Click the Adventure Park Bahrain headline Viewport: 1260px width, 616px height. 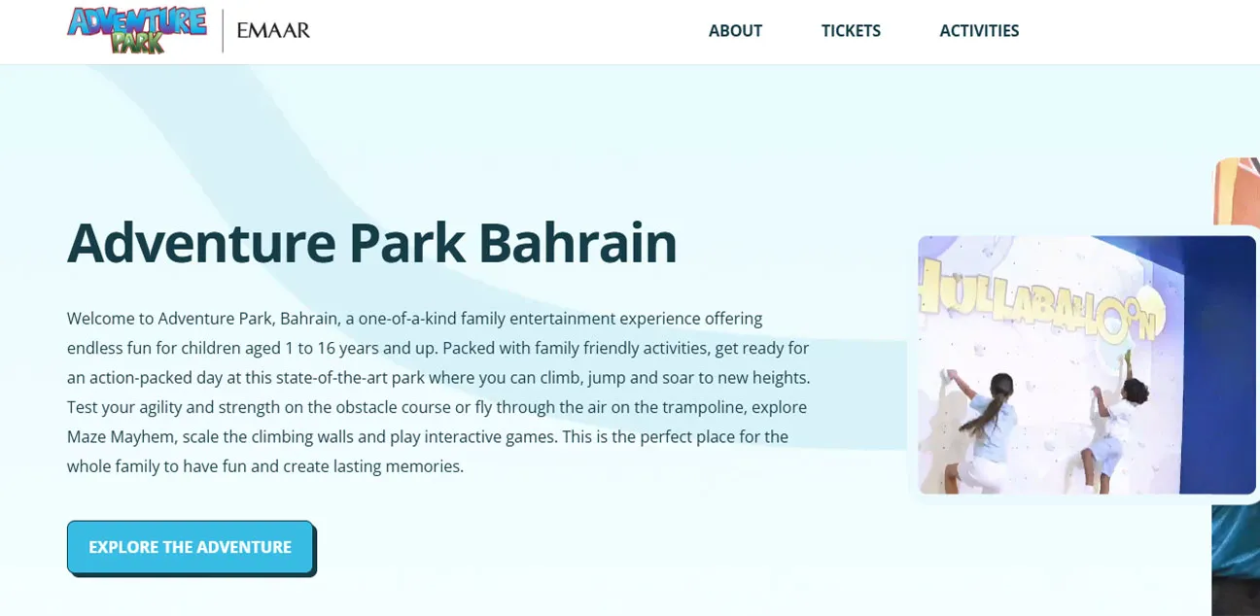click(x=371, y=243)
